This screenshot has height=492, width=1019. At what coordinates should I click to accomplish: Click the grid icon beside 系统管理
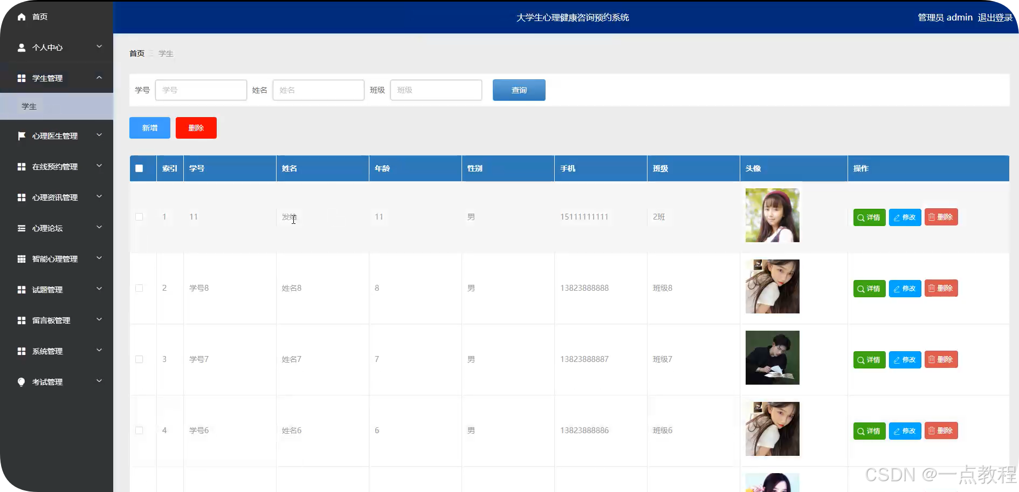click(22, 351)
